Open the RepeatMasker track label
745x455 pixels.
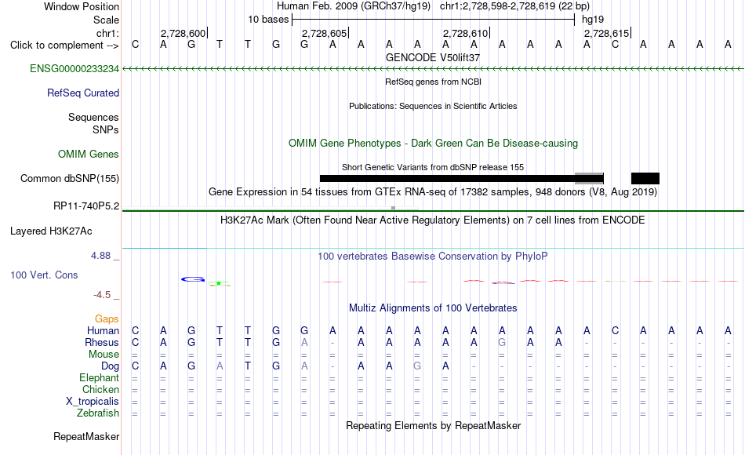(86, 436)
